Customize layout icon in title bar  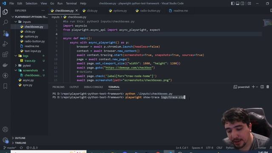(249, 3)
